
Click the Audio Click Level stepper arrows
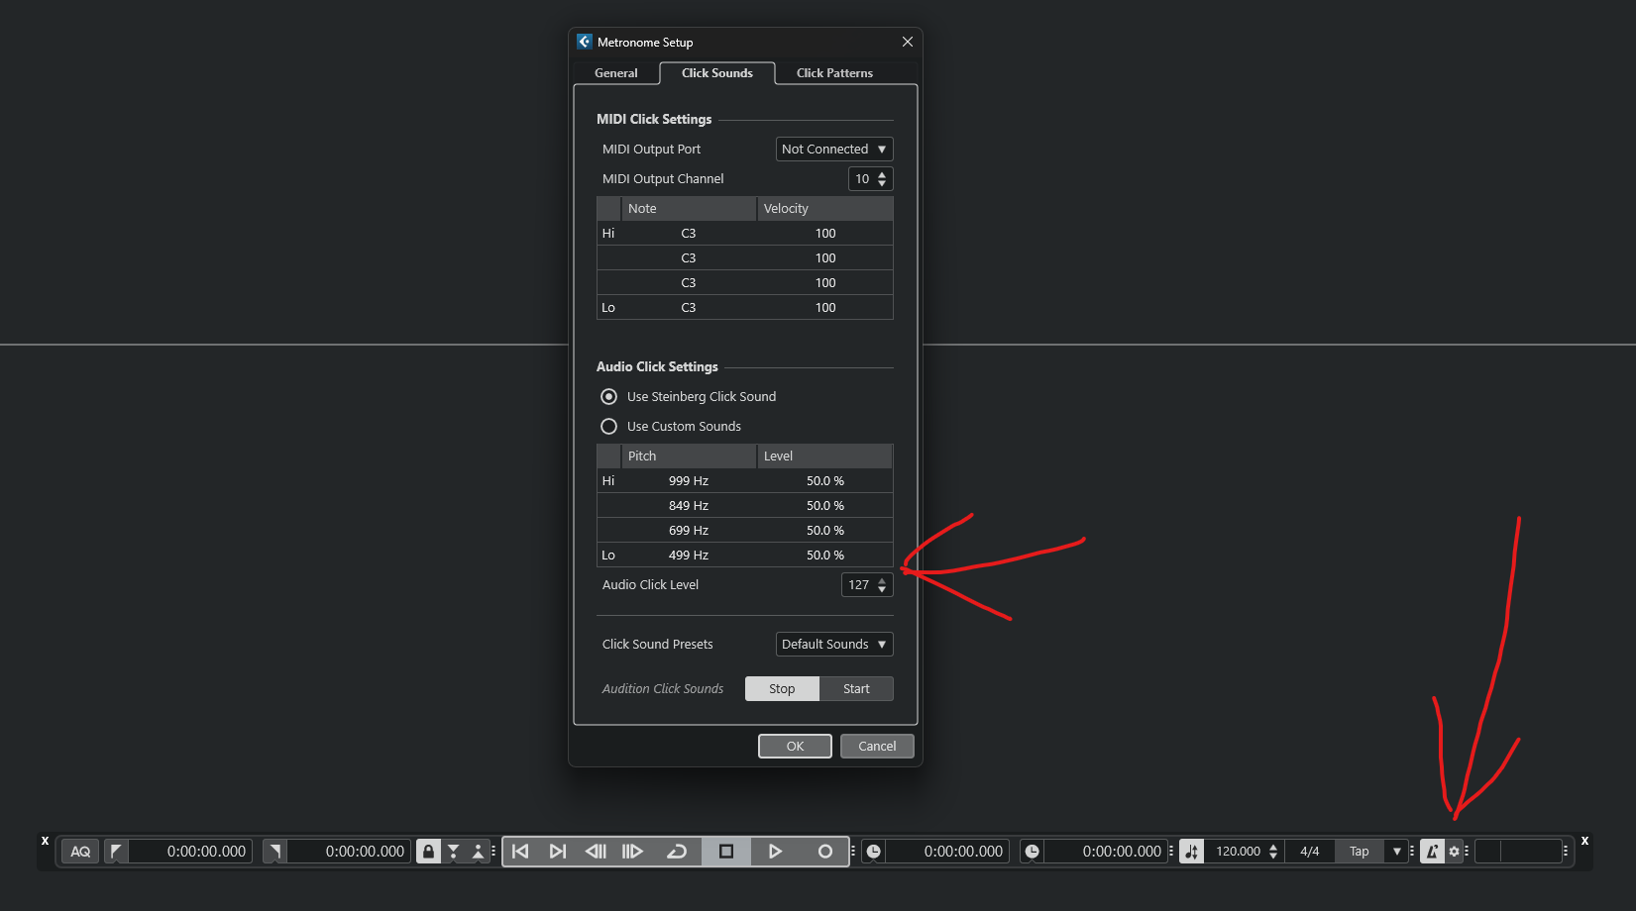click(x=882, y=585)
